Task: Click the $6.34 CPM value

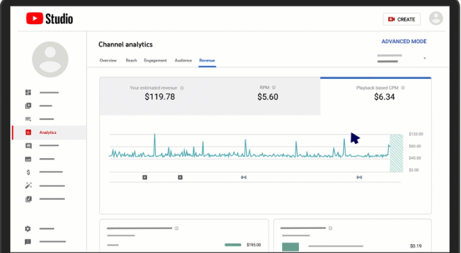Action: click(x=384, y=97)
